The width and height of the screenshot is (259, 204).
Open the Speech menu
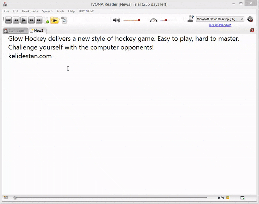[47, 11]
